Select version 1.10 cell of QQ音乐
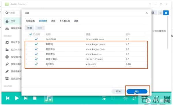 pyautogui.click(x=128, y=64)
